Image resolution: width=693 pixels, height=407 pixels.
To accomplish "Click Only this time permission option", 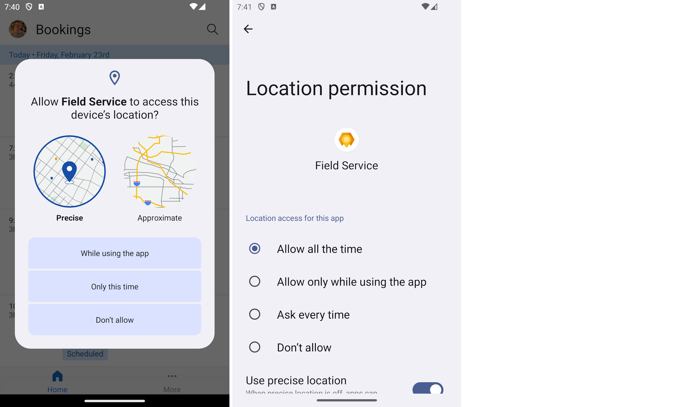I will (x=114, y=287).
